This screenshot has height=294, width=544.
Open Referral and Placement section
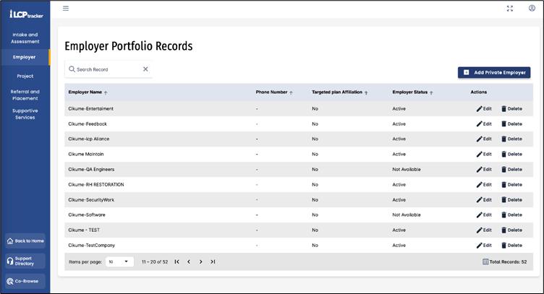[25, 95]
